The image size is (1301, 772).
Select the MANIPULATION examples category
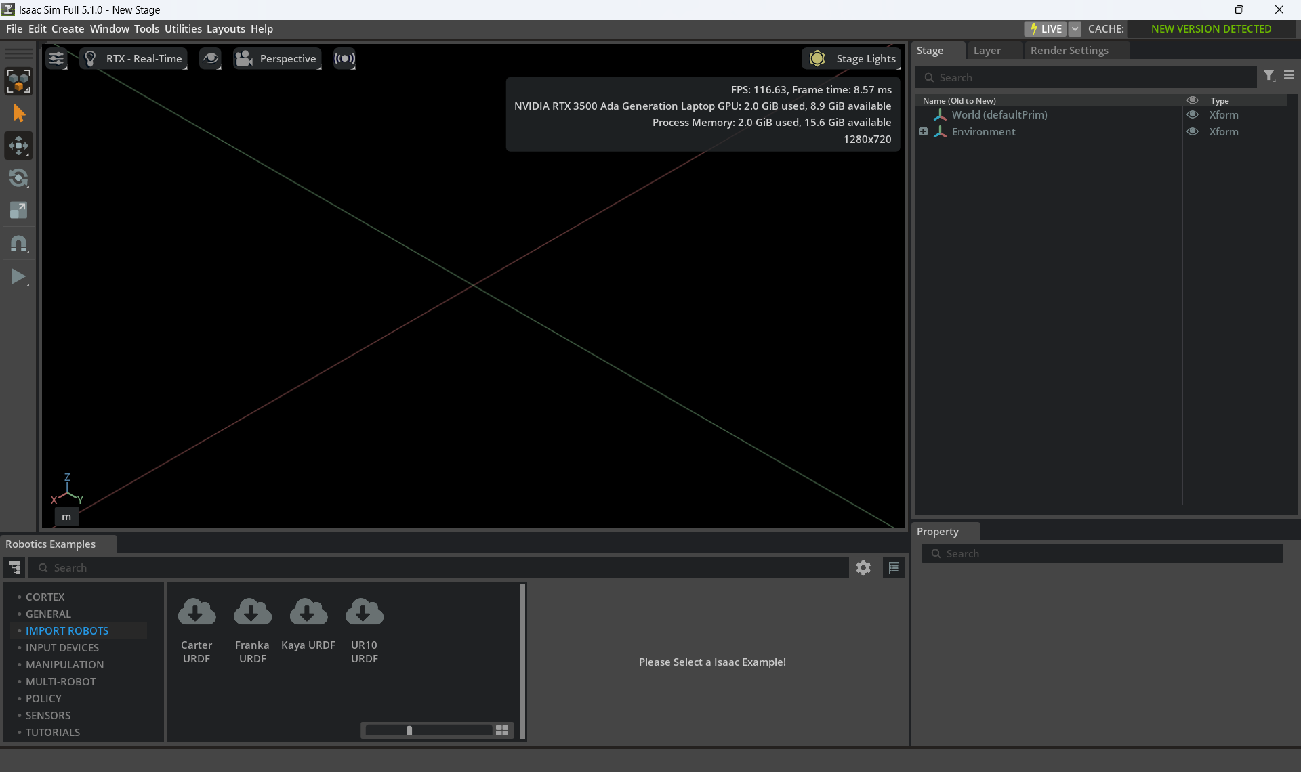coord(64,664)
